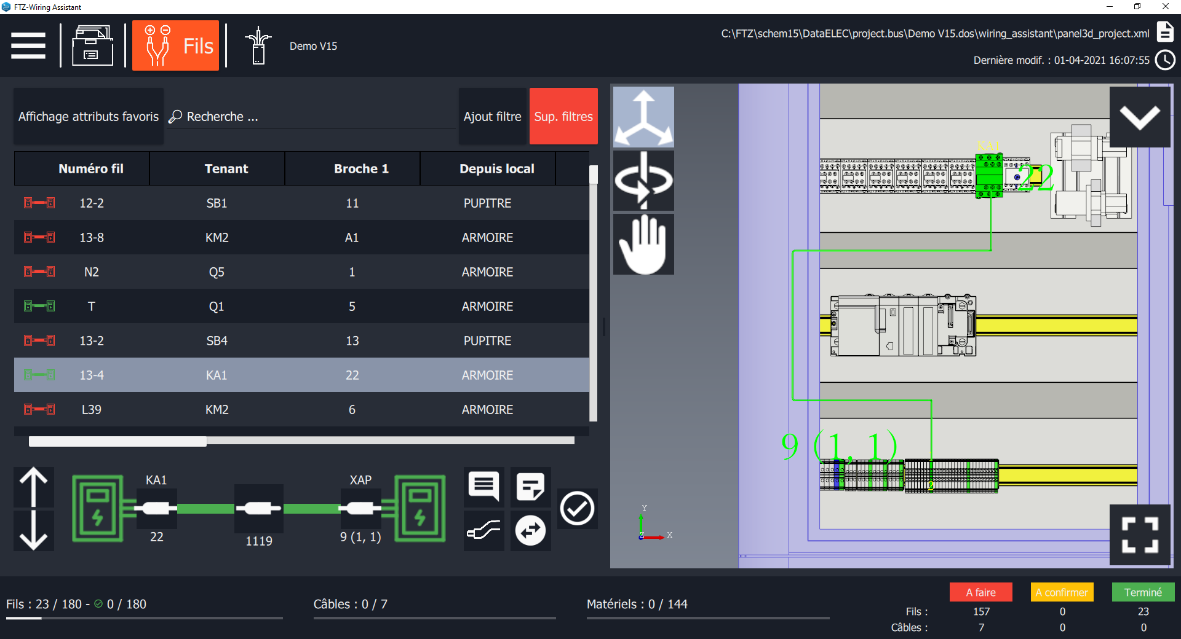The image size is (1181, 639).
Task: Activate the 3D rotate tool
Action: coord(643,180)
